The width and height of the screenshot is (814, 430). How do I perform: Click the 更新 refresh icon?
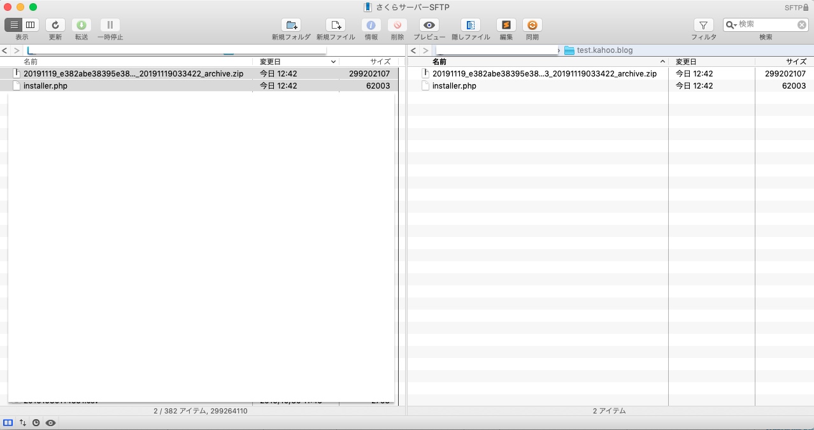coord(55,25)
